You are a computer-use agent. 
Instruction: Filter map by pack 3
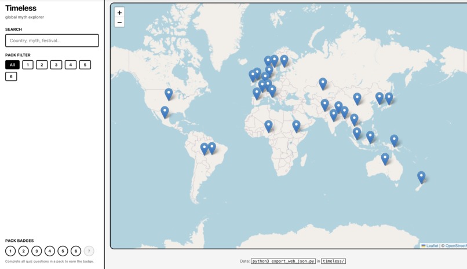pyautogui.click(x=56, y=65)
